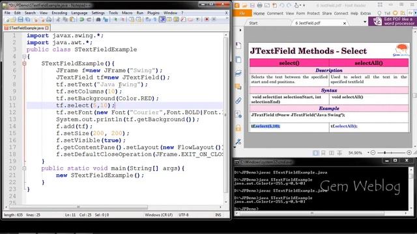Select continuous page view in Foxit status bar
The height and width of the screenshot is (234, 417).
coord(323,153)
